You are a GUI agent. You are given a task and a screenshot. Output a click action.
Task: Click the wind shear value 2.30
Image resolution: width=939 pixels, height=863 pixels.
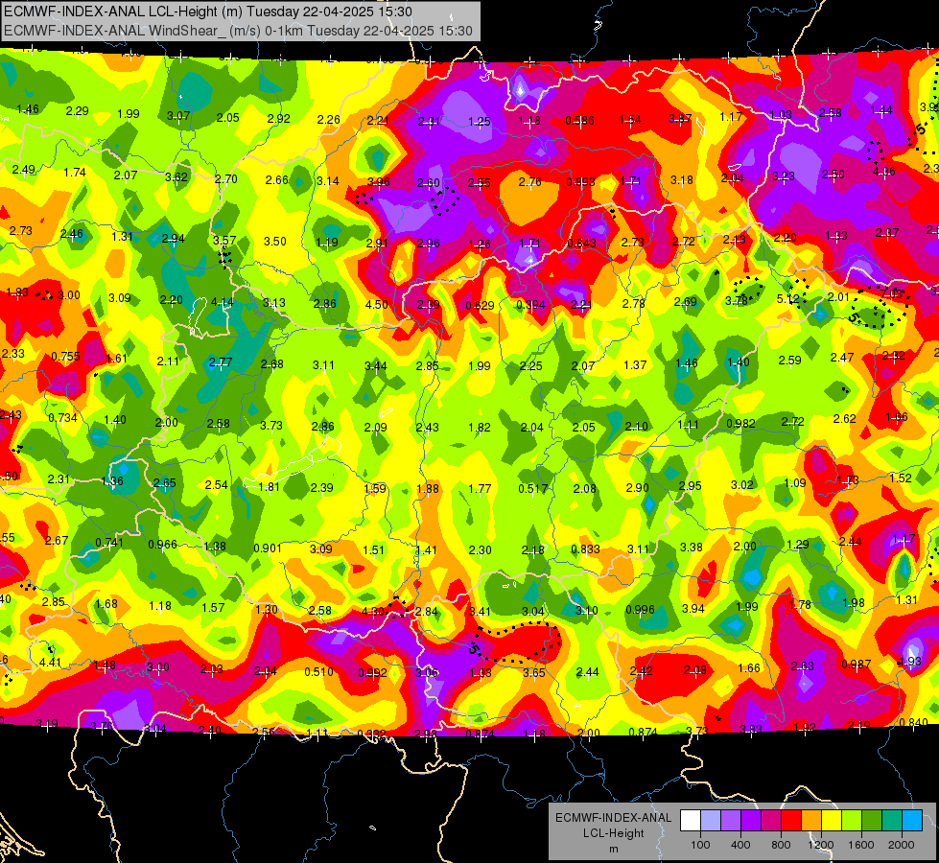(x=481, y=549)
